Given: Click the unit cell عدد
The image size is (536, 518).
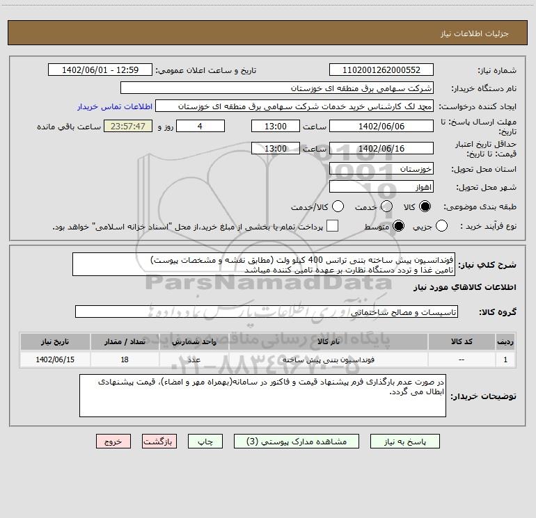Looking at the screenshot, I should (x=194, y=359).
